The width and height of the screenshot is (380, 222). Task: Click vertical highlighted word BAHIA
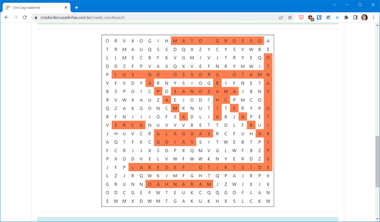(x=217, y=100)
